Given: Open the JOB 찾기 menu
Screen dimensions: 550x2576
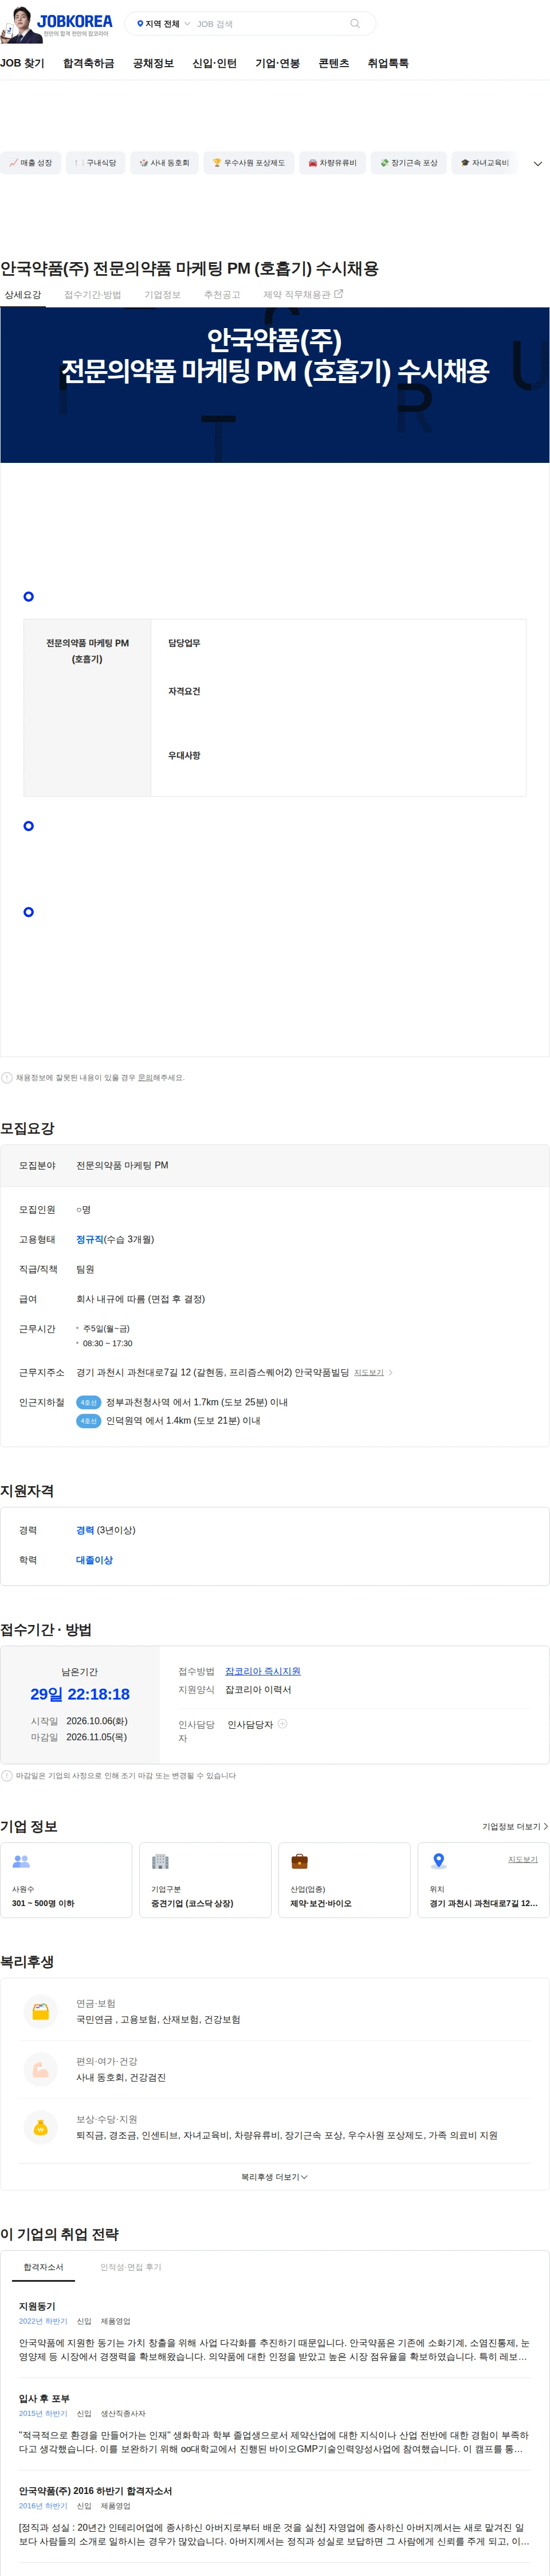Looking at the screenshot, I should coord(22,63).
